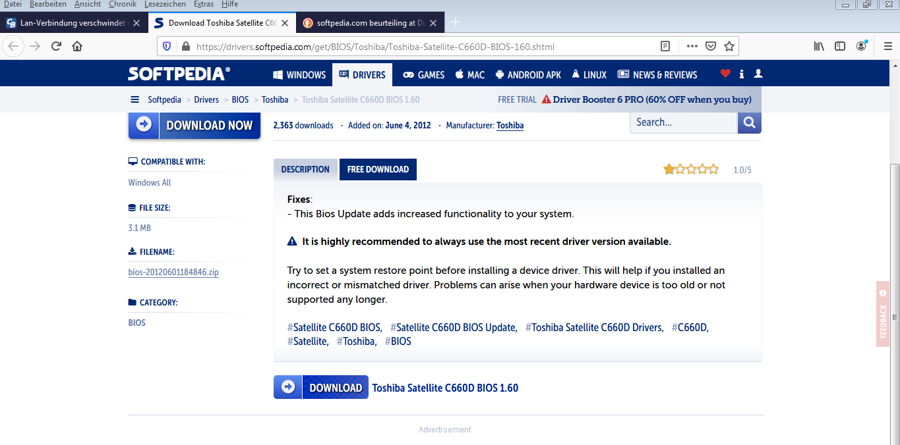The height and width of the screenshot is (445, 900).
Task: Open tracking protection shield icon
Action: 167,46
